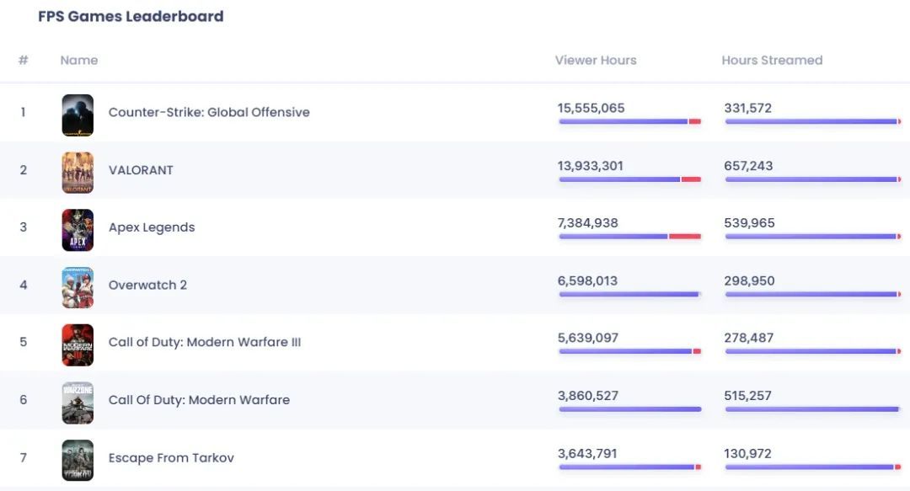Click the viewer hours bar for Apex Legends
The image size is (910, 491).
click(x=629, y=237)
